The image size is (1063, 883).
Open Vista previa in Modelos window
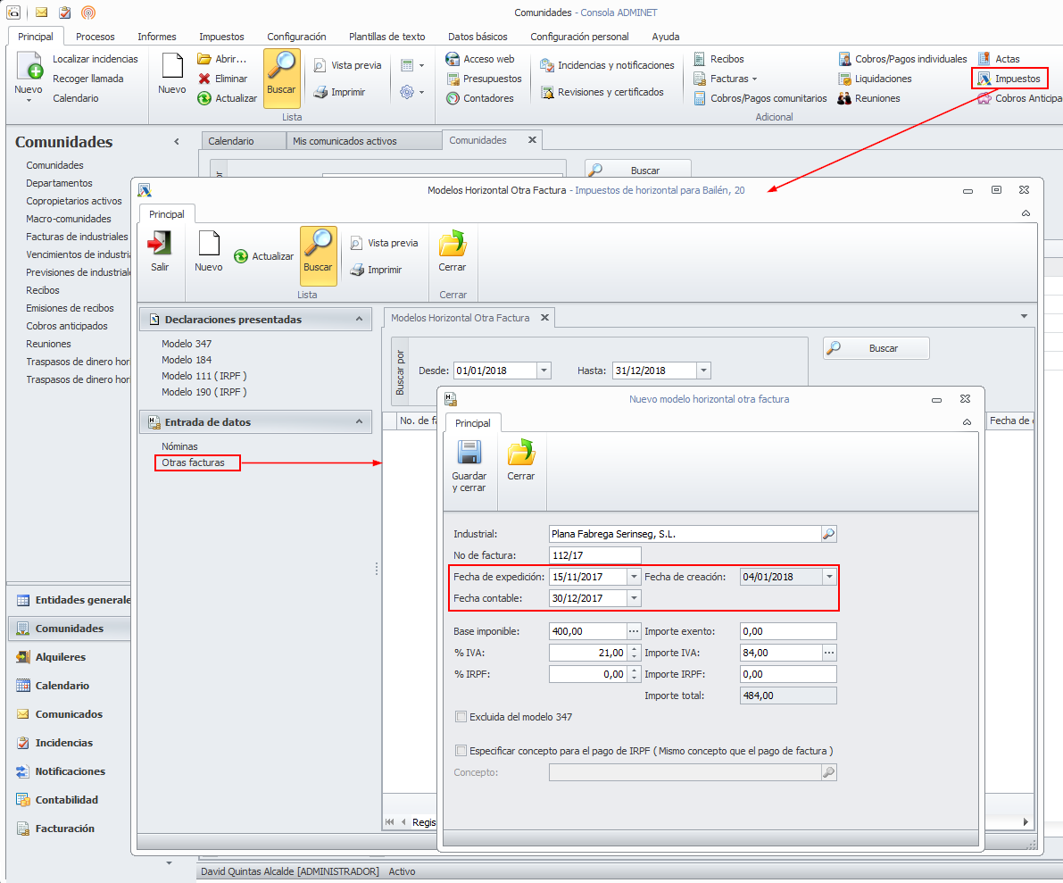coord(385,243)
